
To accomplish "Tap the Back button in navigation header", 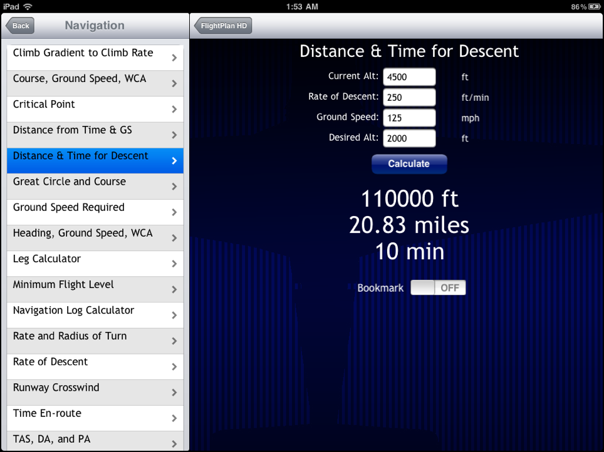I will (x=20, y=26).
